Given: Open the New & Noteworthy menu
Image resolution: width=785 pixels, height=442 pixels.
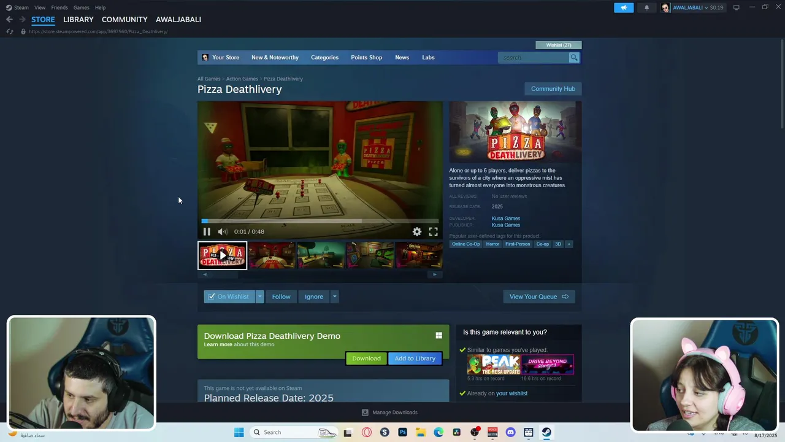Looking at the screenshot, I should click(x=275, y=57).
